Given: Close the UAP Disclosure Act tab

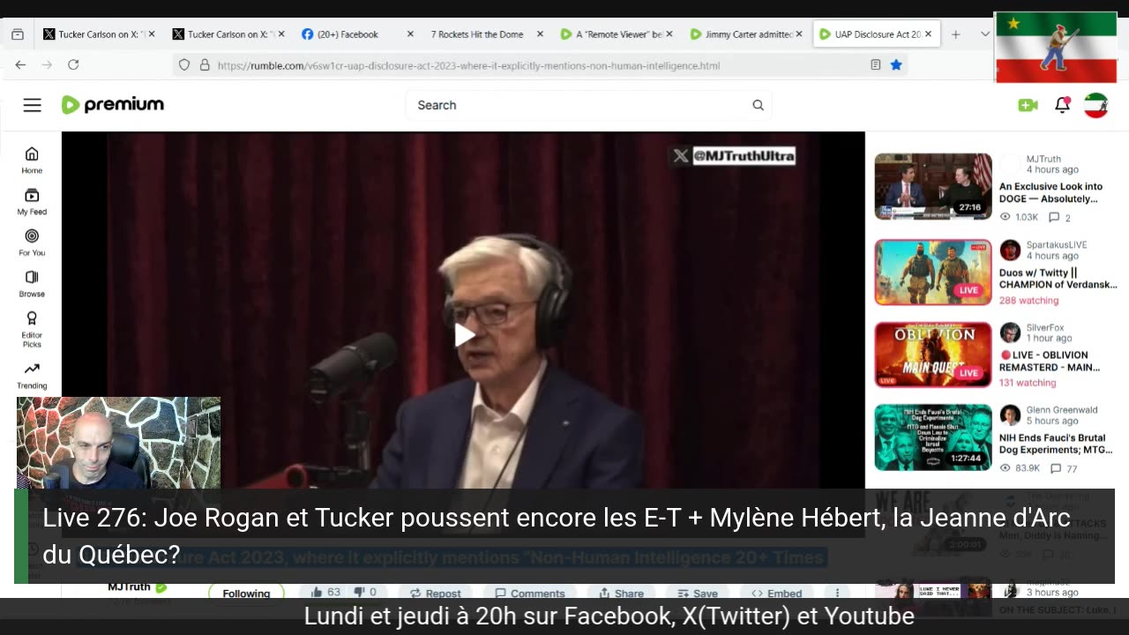Looking at the screenshot, I should (929, 34).
